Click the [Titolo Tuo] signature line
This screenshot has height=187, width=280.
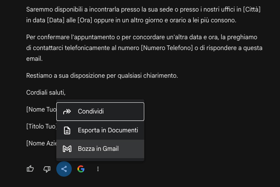pos(41,126)
